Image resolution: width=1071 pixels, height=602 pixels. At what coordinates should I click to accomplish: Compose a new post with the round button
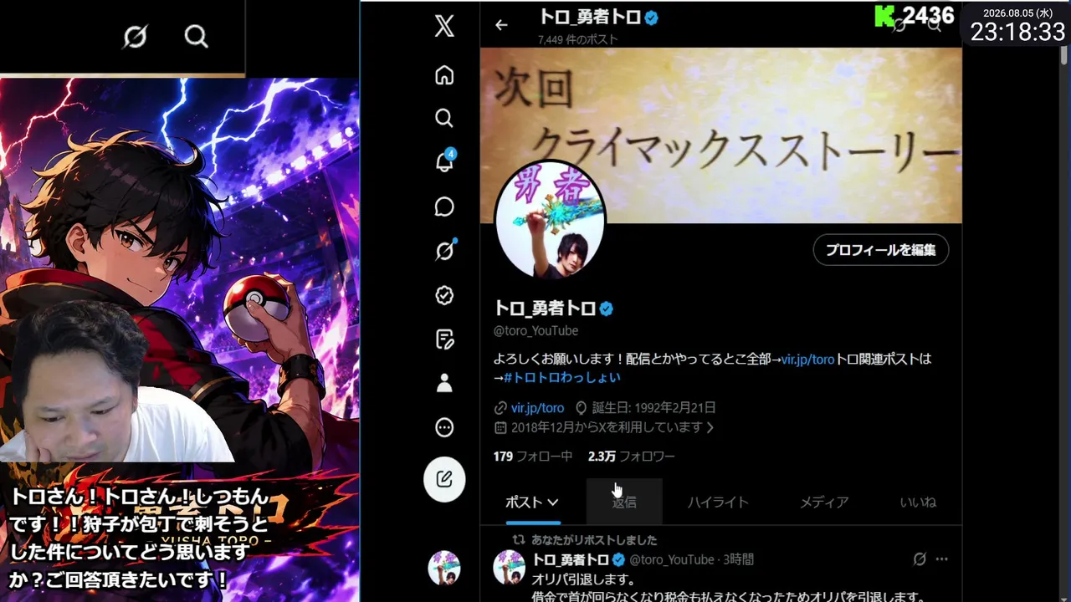444,479
